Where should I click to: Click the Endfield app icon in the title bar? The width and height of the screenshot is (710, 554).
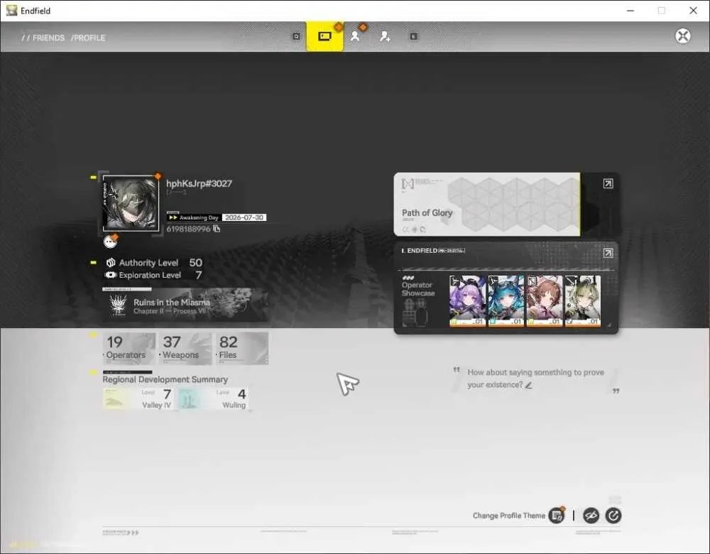[x=11, y=11]
